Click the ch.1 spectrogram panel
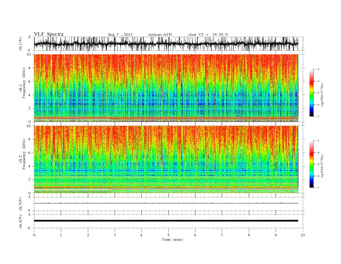Image resolution: width=341 pixels, height=264 pixels. coord(166,88)
